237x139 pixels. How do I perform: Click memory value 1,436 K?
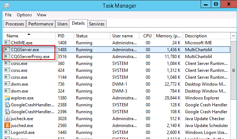173,50
